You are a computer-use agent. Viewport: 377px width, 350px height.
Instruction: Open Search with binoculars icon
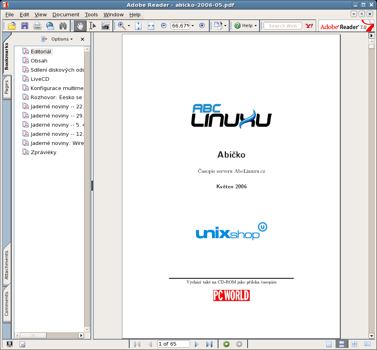point(63,26)
